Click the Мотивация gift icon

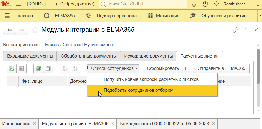[150, 16]
